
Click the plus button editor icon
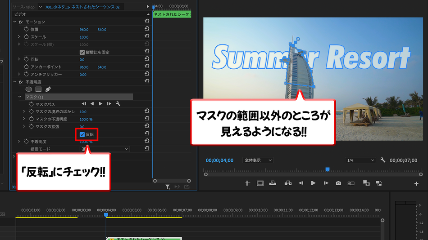416,184
